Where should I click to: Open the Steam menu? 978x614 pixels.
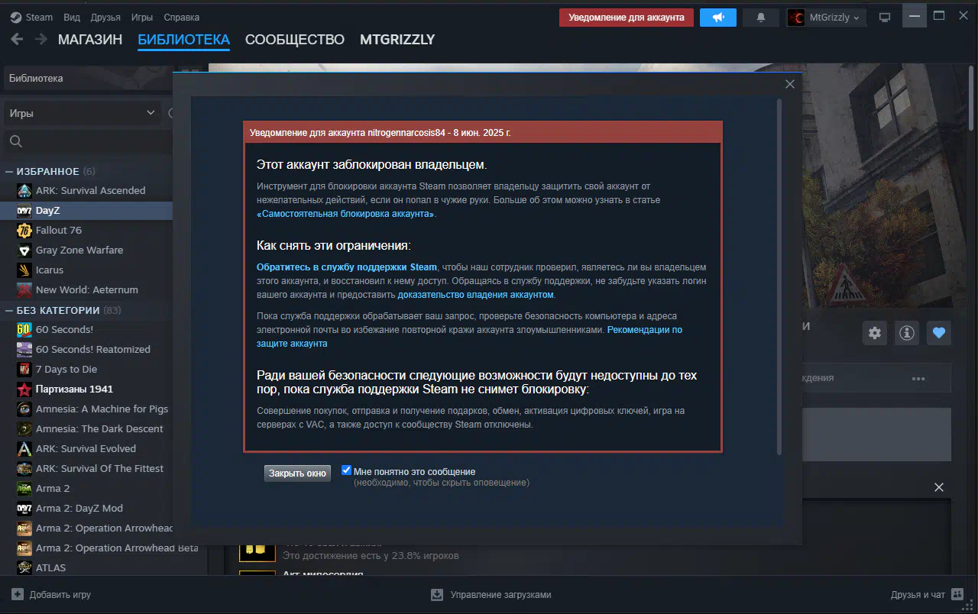(x=32, y=17)
